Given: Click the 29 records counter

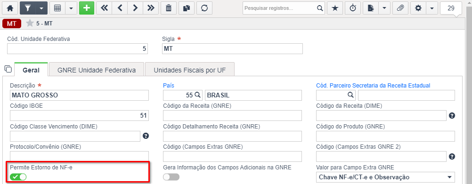Looking at the screenshot, I should (451, 8).
